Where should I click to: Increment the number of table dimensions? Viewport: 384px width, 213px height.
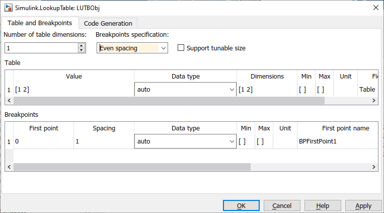81,45
